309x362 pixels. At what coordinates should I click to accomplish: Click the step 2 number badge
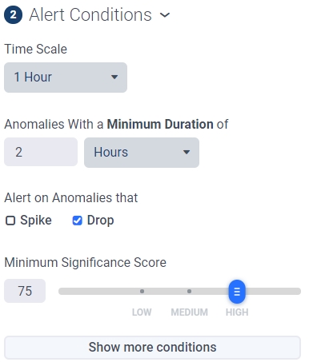(x=13, y=14)
